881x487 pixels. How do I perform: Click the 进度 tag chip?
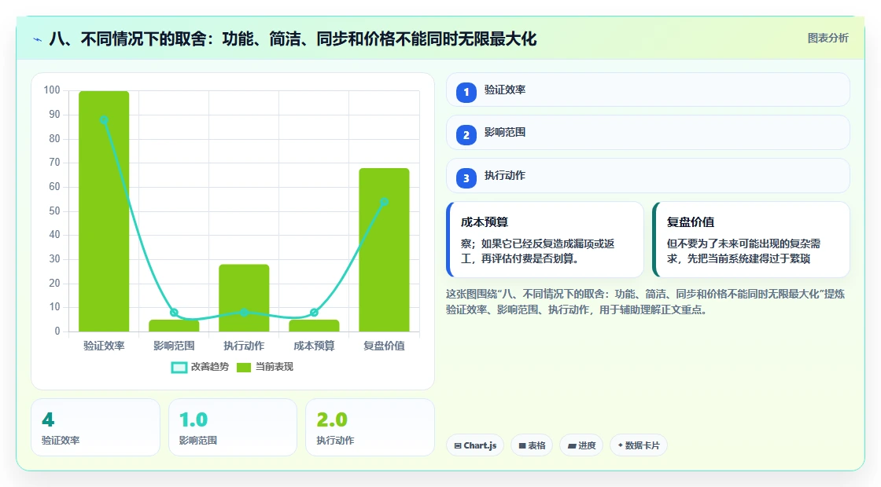[581, 445]
